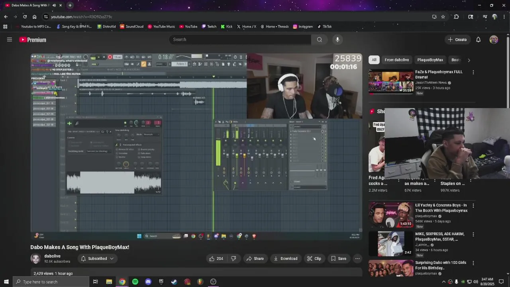Toggle the microphone icon in the system tray

(x=456, y=282)
